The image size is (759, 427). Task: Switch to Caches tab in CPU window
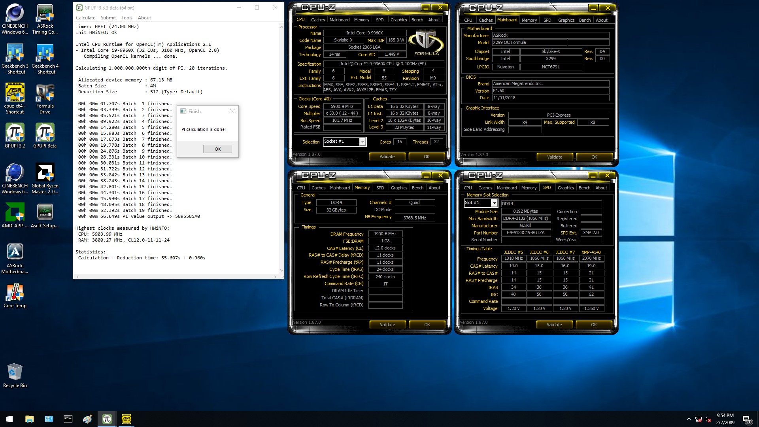coord(318,20)
